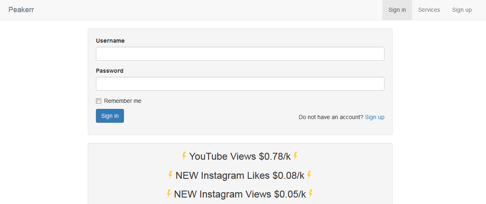Enable the Remember me checkbox
The width and height of the screenshot is (486, 204).
98,101
